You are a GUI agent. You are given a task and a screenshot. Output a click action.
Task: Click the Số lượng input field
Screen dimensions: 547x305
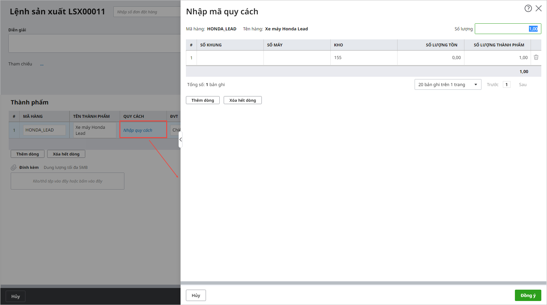(508, 29)
